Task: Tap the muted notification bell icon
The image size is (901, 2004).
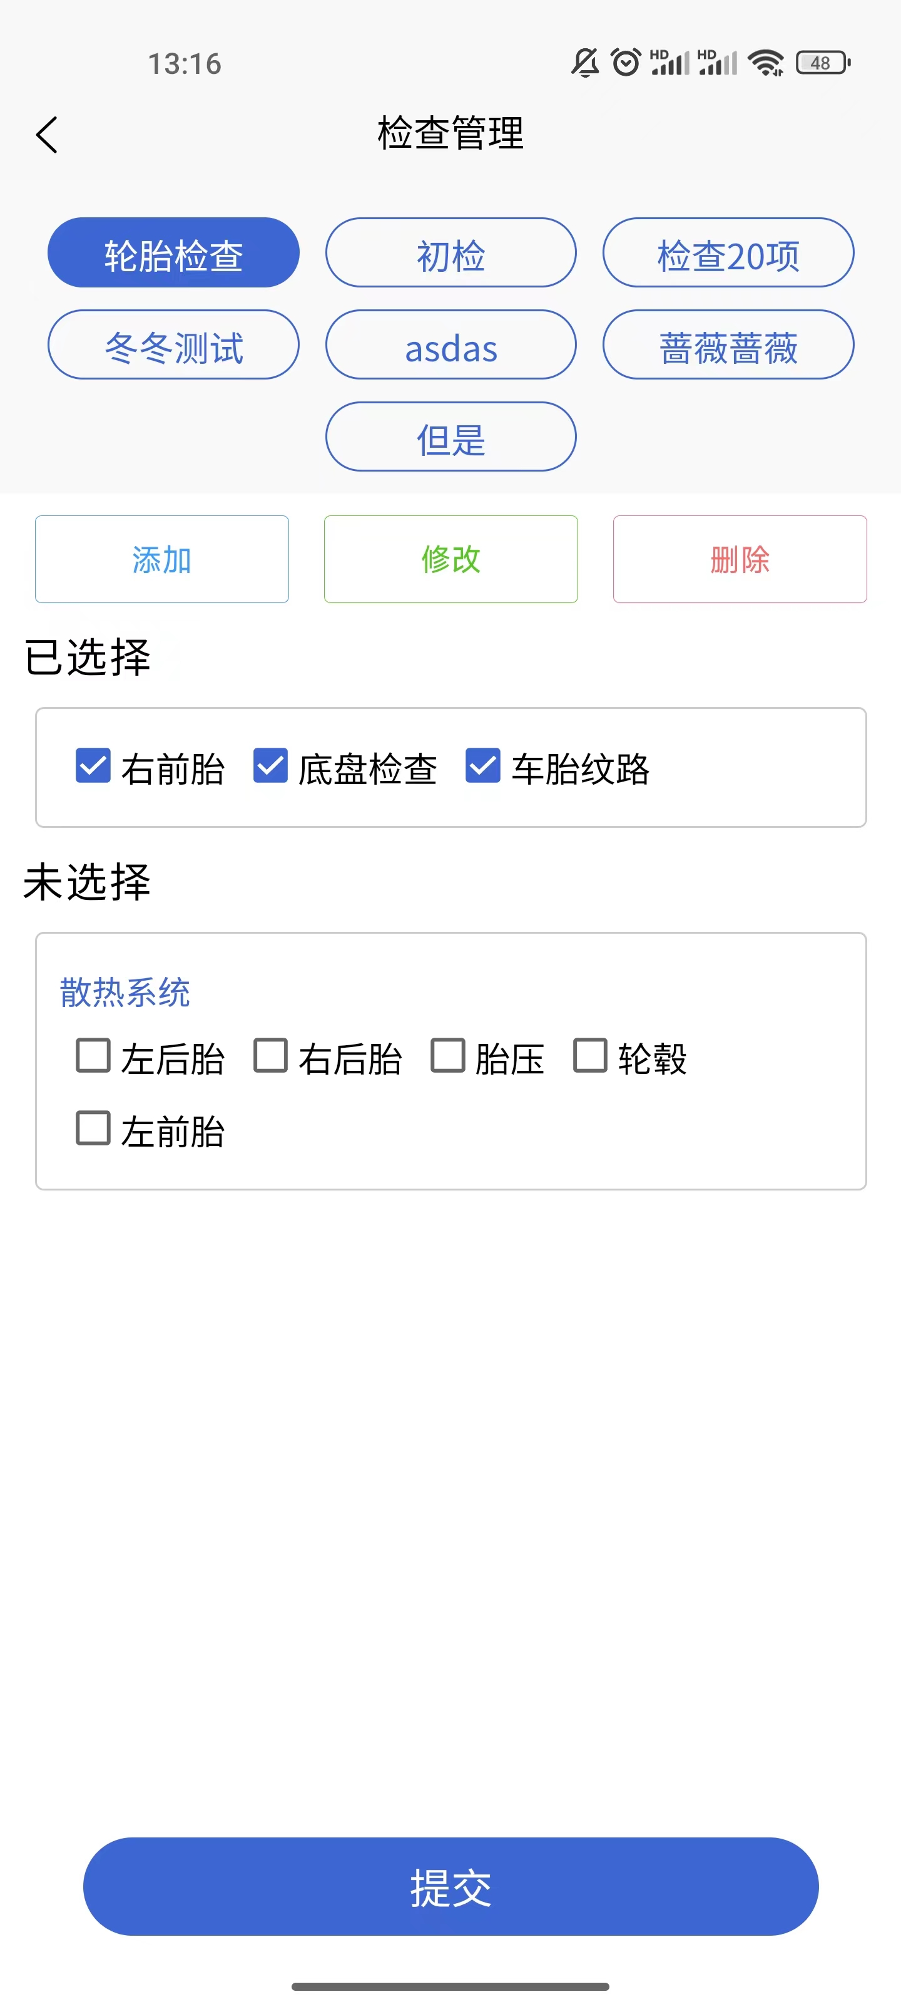Action: click(584, 62)
